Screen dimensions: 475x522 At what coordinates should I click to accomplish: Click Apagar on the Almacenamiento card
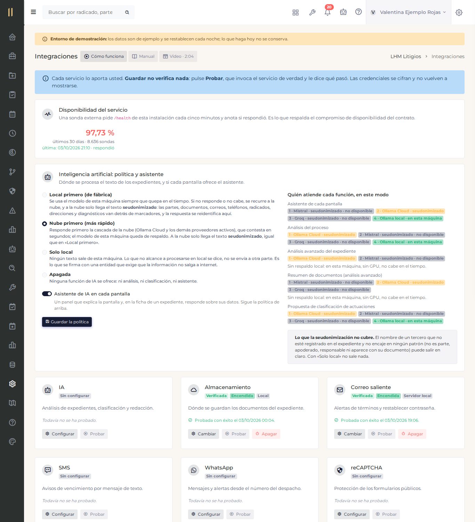(x=266, y=434)
